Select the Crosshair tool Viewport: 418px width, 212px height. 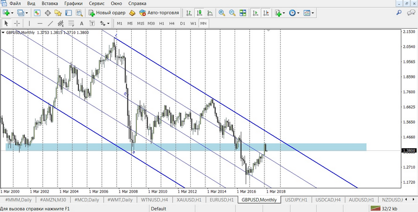(x=17, y=23)
